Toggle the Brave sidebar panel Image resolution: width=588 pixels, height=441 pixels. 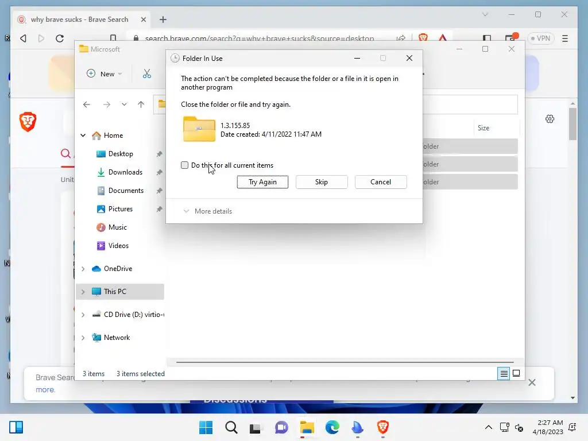click(487, 38)
